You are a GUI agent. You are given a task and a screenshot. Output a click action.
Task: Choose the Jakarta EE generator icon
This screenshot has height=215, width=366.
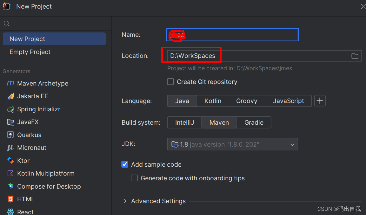click(11, 96)
